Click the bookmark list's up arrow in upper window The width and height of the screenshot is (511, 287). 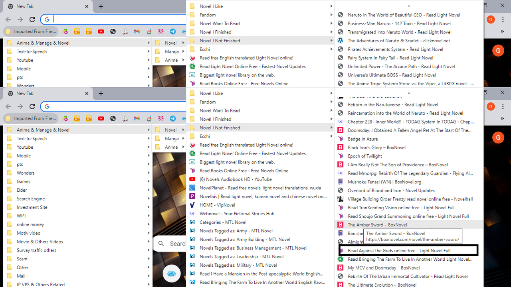[x=409, y=6]
